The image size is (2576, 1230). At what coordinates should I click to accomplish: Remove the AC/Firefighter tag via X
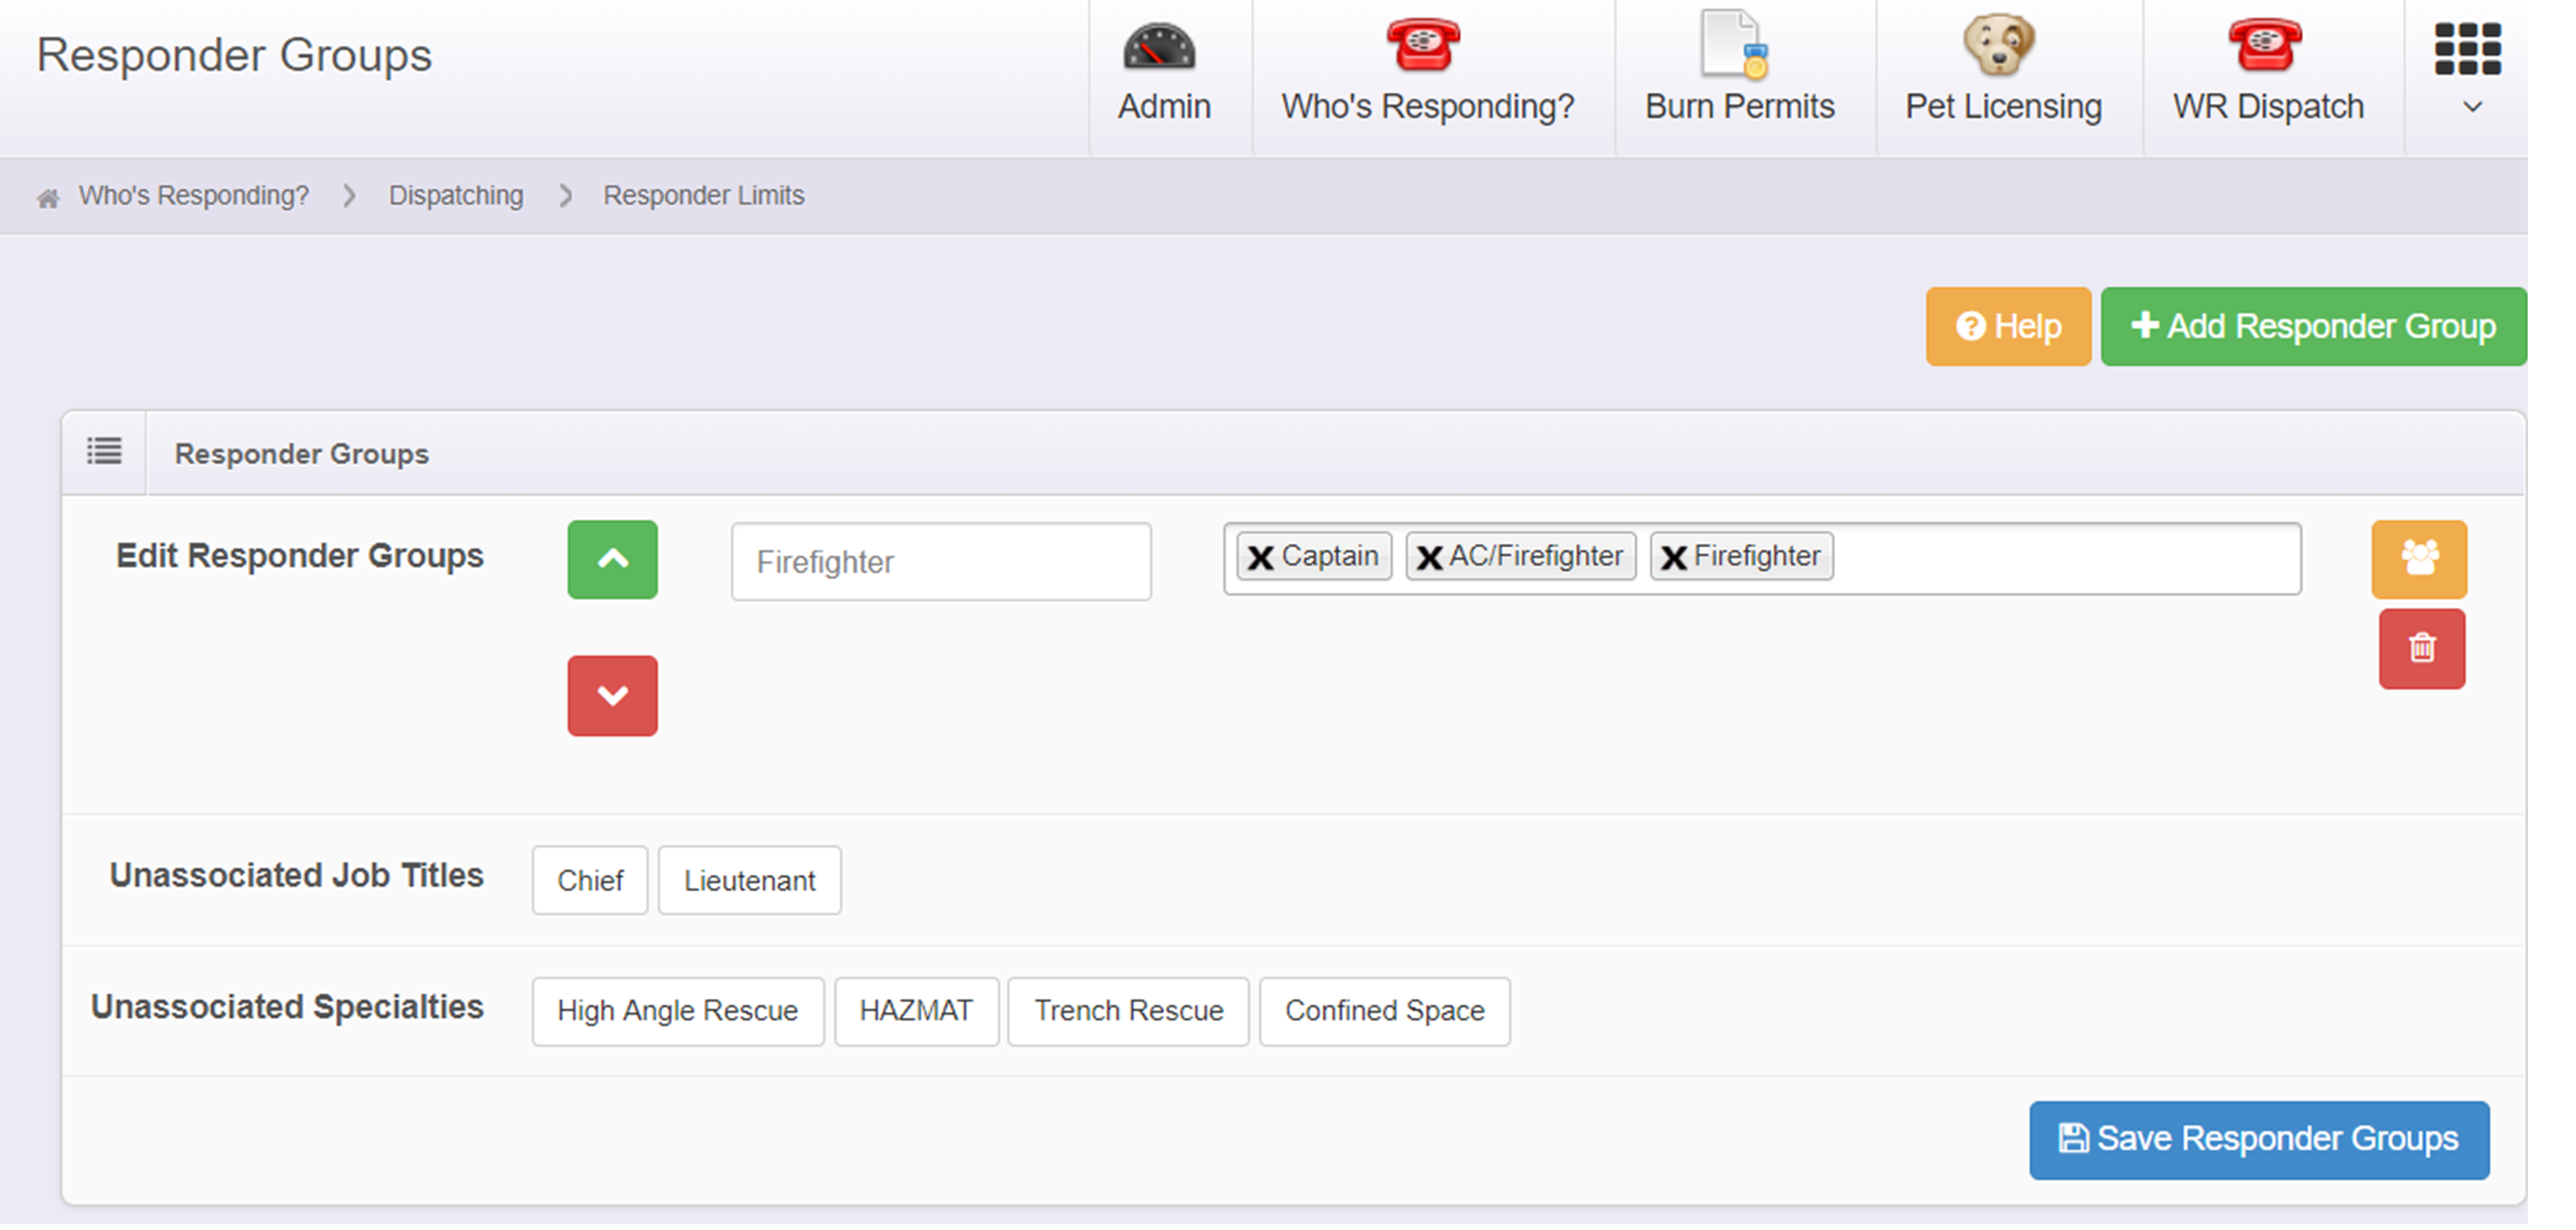click(x=1429, y=558)
